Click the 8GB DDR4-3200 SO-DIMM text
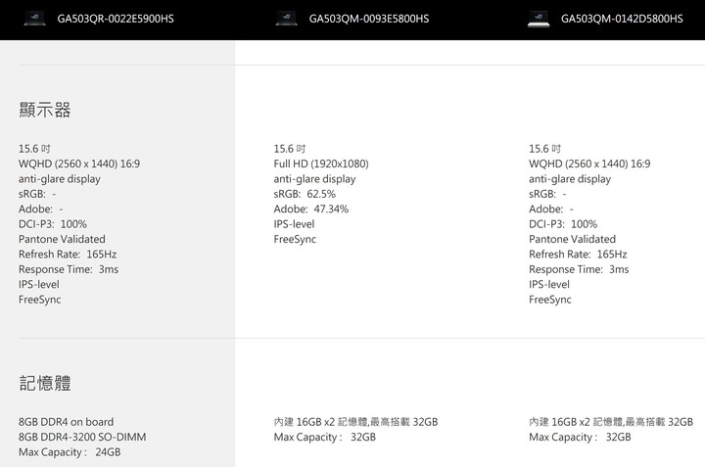Viewport: 705px width, 467px height. coord(82,437)
